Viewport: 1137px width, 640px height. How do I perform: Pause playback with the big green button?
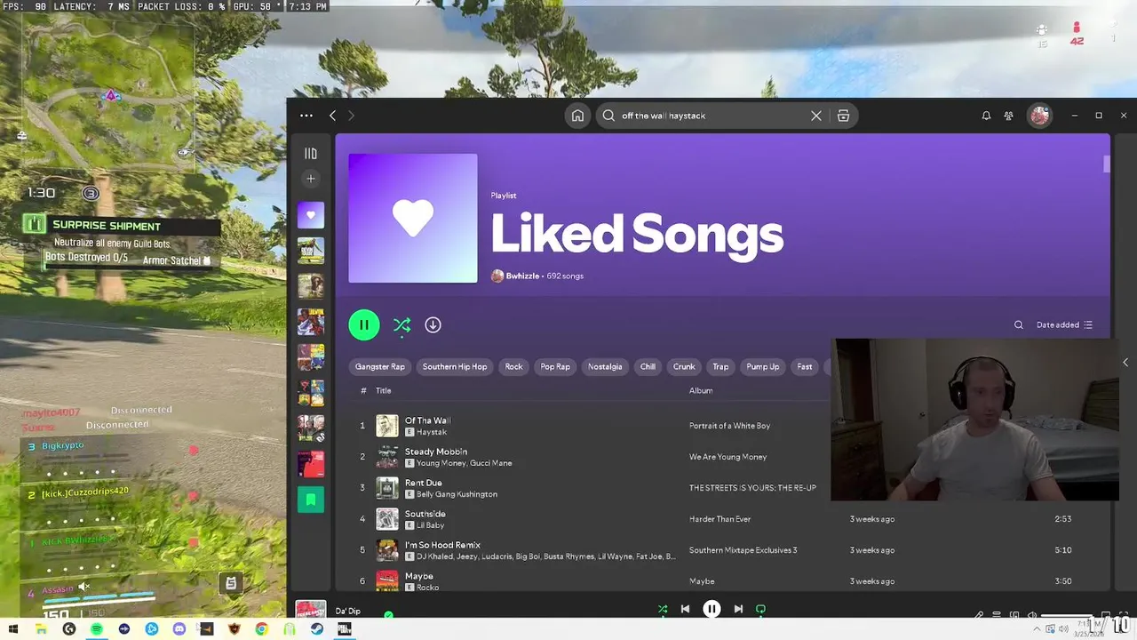click(x=364, y=324)
